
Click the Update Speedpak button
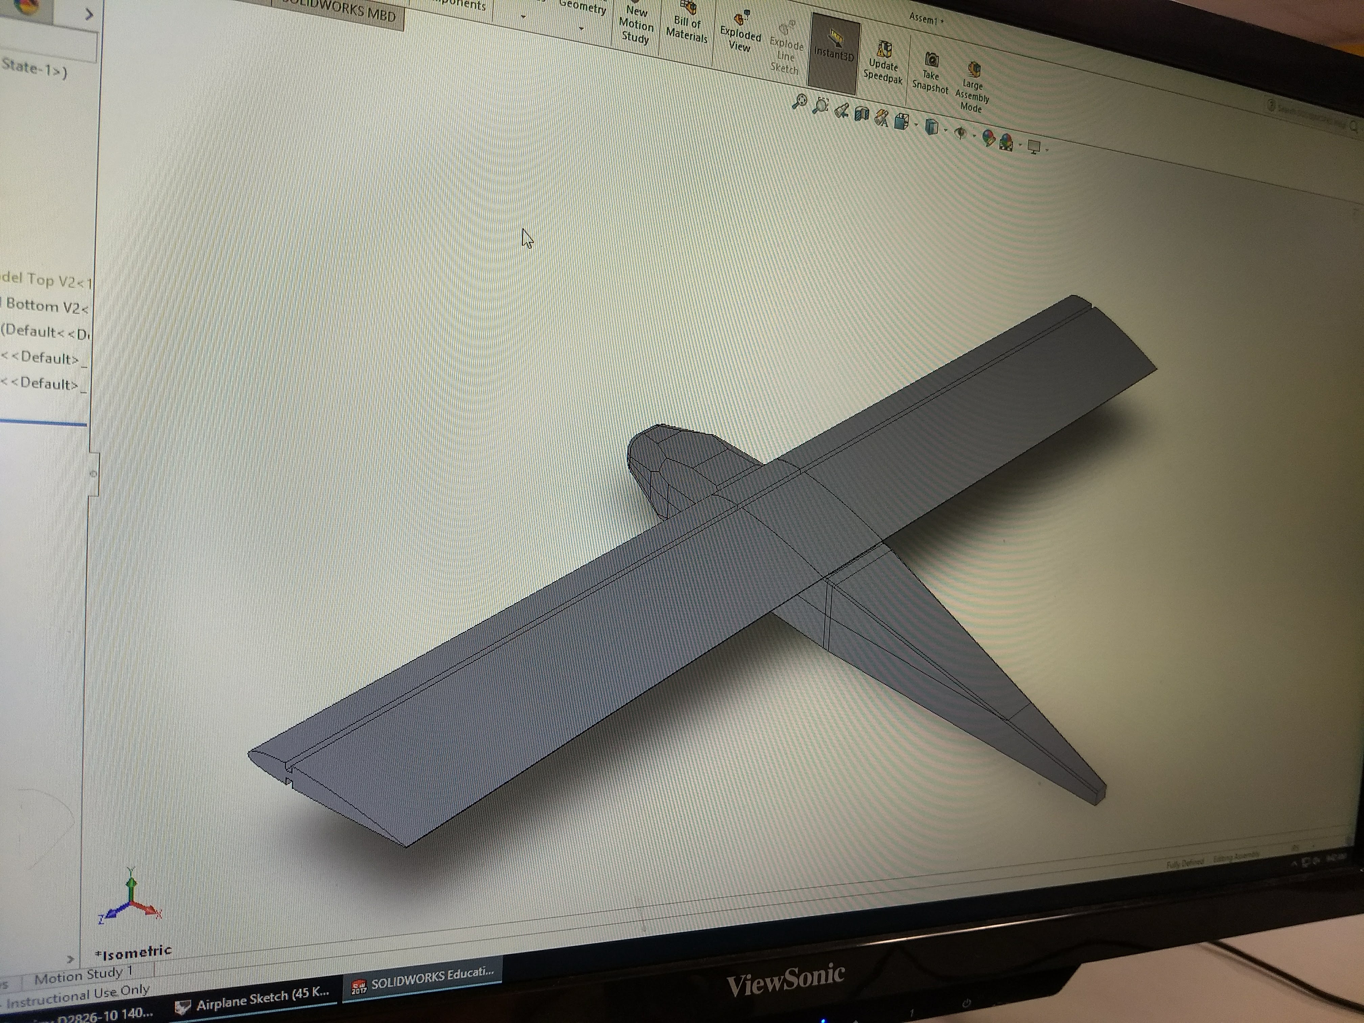coord(883,64)
